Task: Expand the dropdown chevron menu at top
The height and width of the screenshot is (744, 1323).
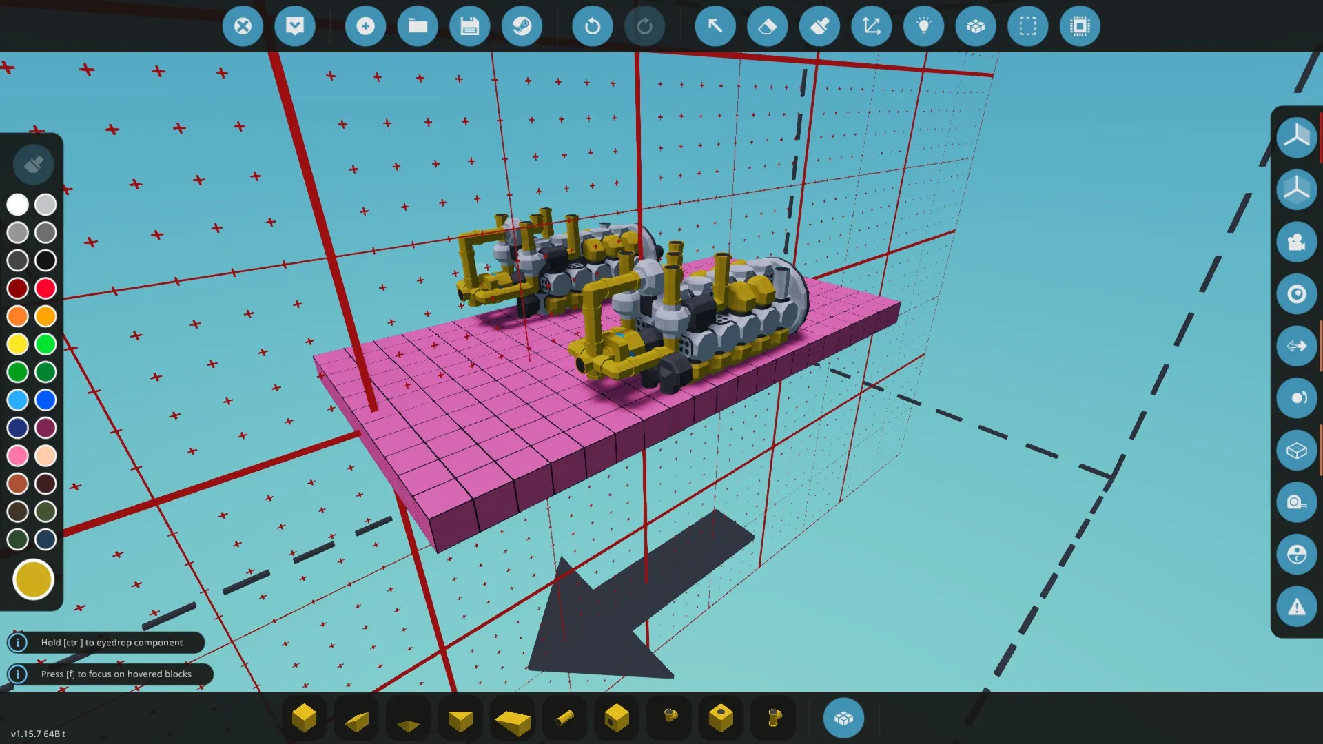Action: (295, 26)
